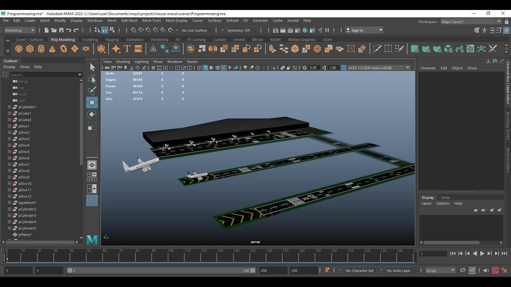This screenshot has width=511, height=287.
Task: Click the New Scene file icon
Action: click(47, 30)
